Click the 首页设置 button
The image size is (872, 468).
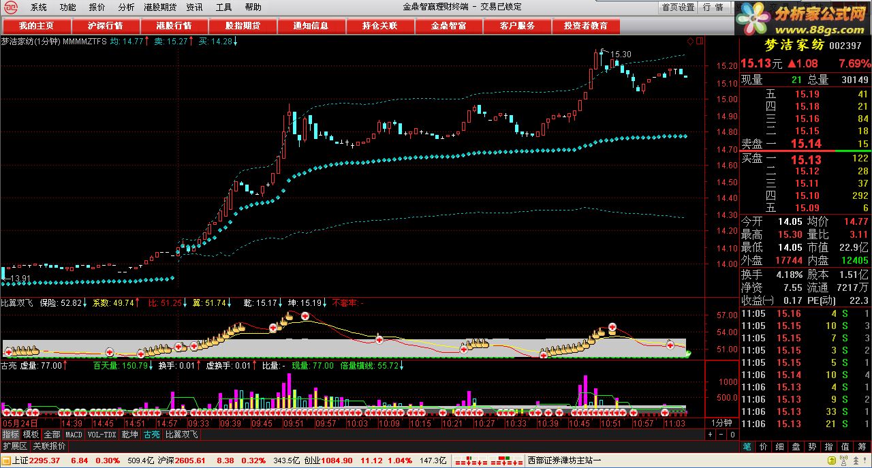pyautogui.click(x=678, y=7)
